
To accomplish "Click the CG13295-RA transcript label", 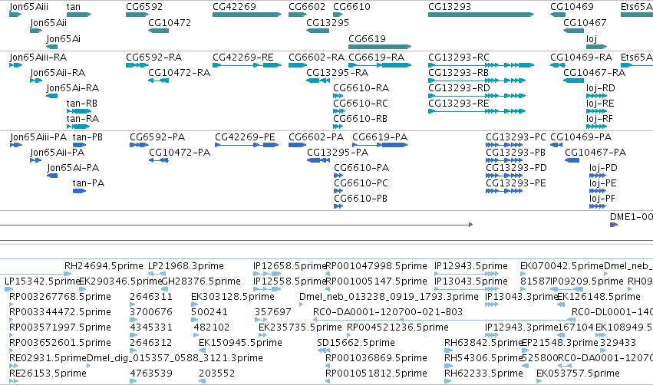I will 337,73.
